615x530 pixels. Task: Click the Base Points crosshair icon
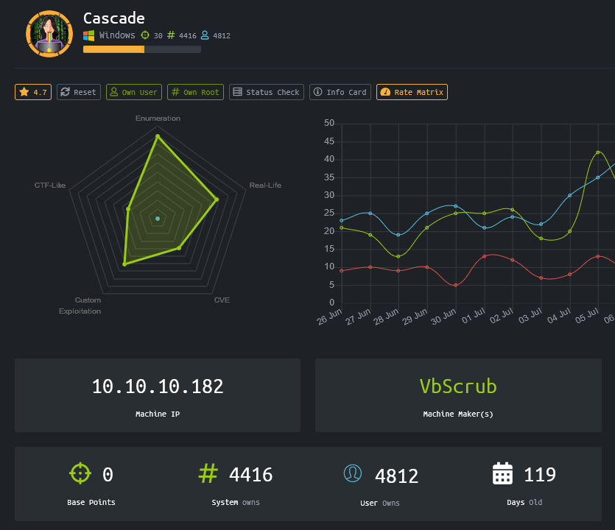coord(80,473)
